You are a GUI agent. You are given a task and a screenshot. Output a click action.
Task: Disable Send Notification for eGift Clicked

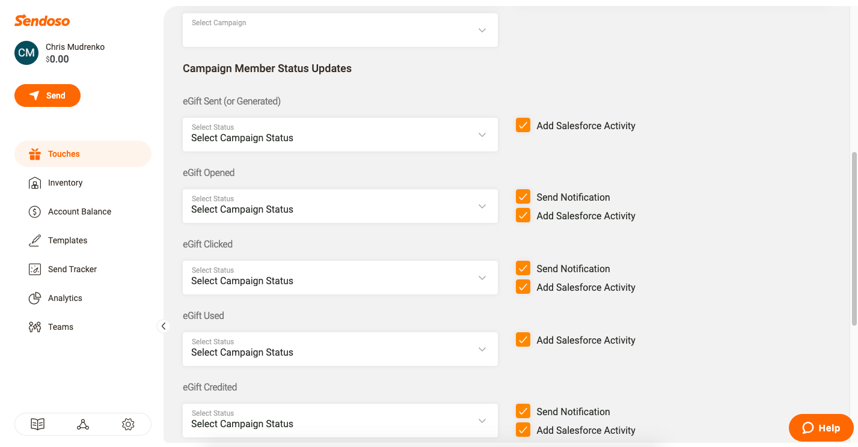point(523,269)
